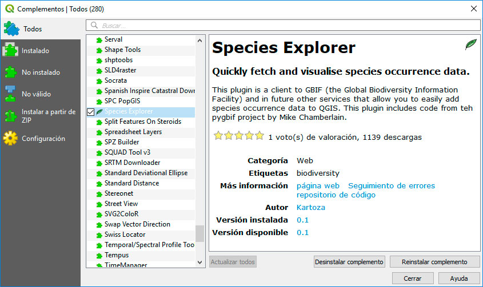
Task: Click the magnifier icon in search box
Action: click(x=94, y=25)
